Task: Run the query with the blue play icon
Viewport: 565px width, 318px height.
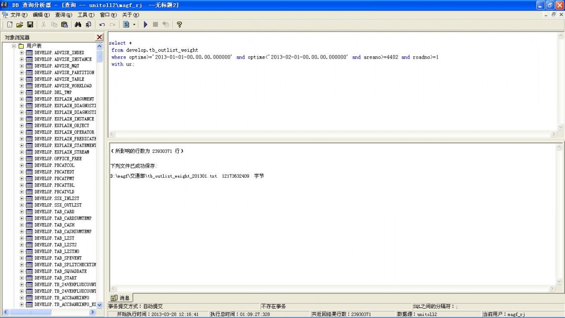Action: point(145,24)
